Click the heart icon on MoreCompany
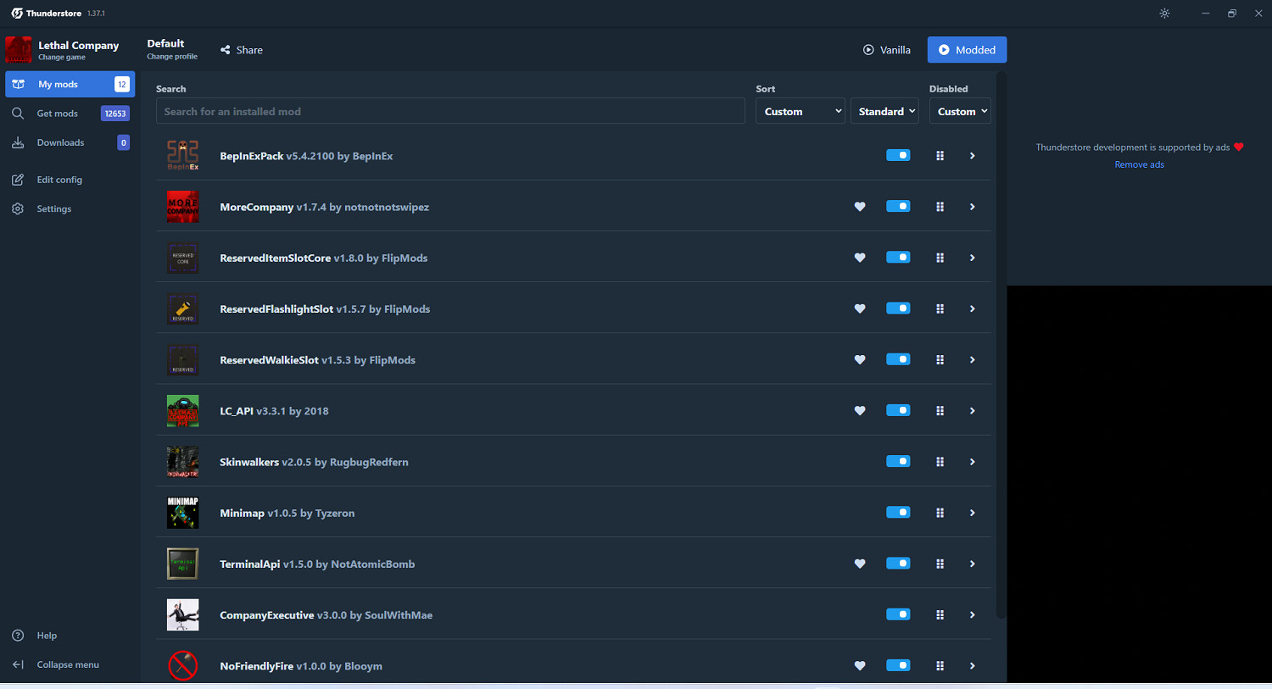Viewport: 1272px width, 689px height. (860, 207)
